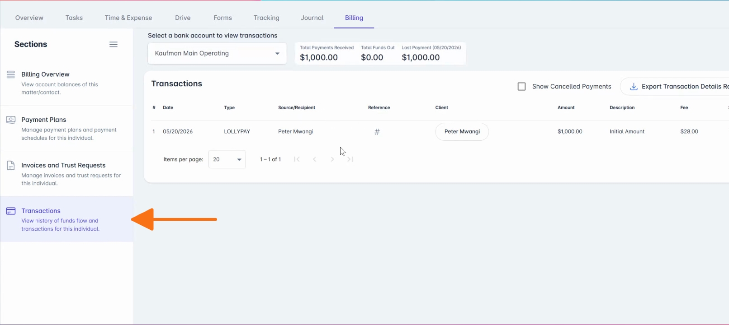The image size is (729, 325).
Task: Open the Payment Plans section
Action: coord(66,128)
